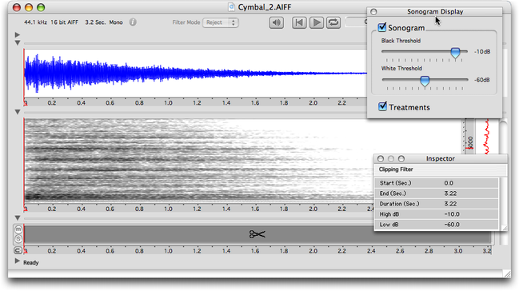This screenshot has width=519, height=291.
Task: Click the speaker volume icon
Action: [276, 22]
